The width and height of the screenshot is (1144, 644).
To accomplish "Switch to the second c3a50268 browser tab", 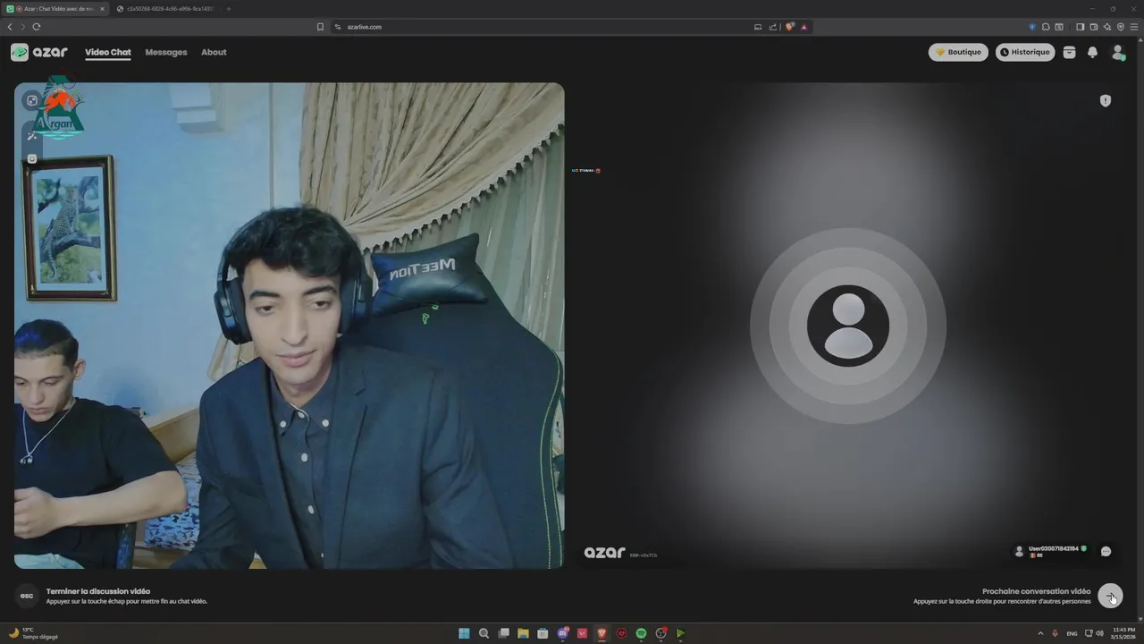I will pos(164,9).
